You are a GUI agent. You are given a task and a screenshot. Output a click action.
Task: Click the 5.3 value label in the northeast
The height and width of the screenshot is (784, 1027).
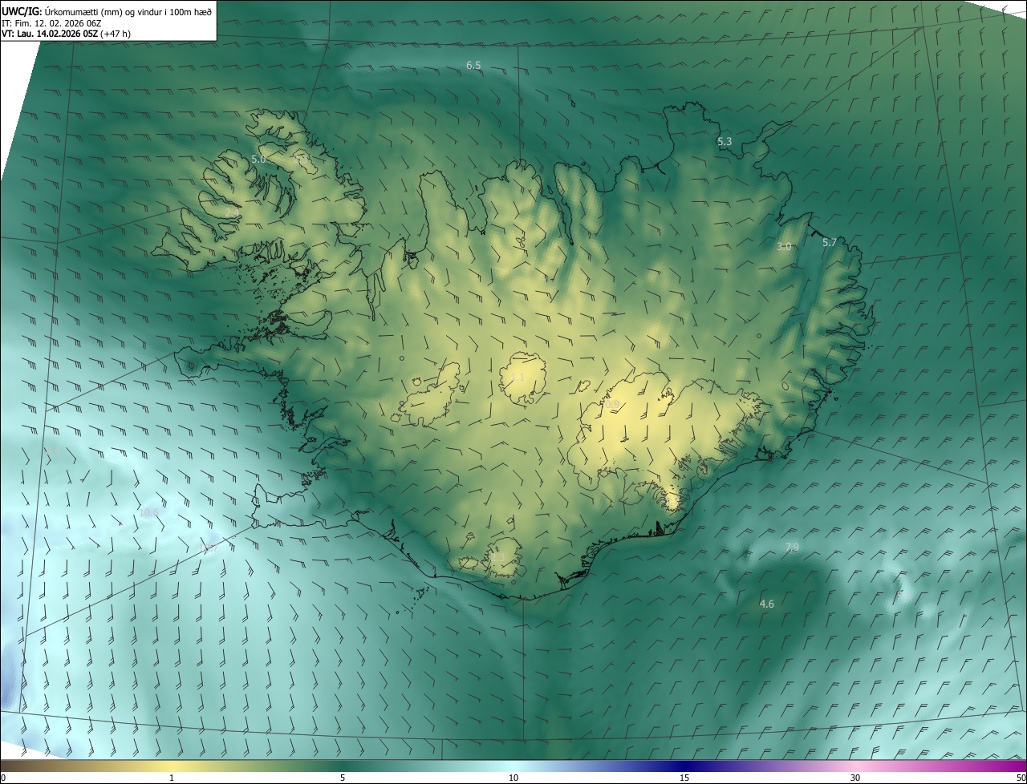click(x=725, y=141)
